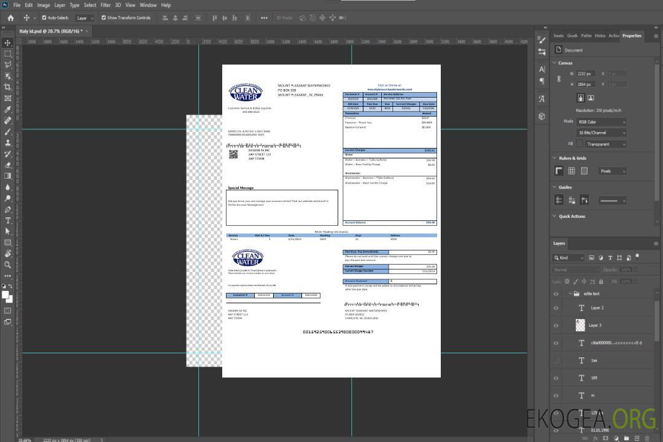Select the text layer named 169
The image size is (663, 442).
[x=594, y=378]
